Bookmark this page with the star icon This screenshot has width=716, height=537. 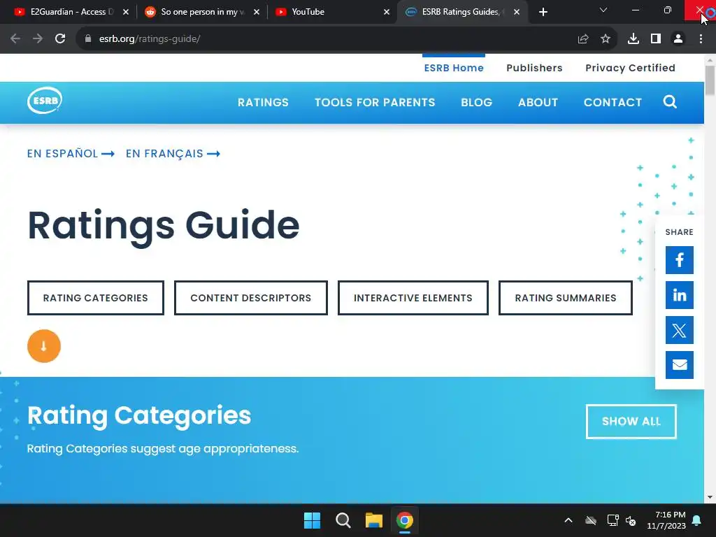tap(606, 39)
